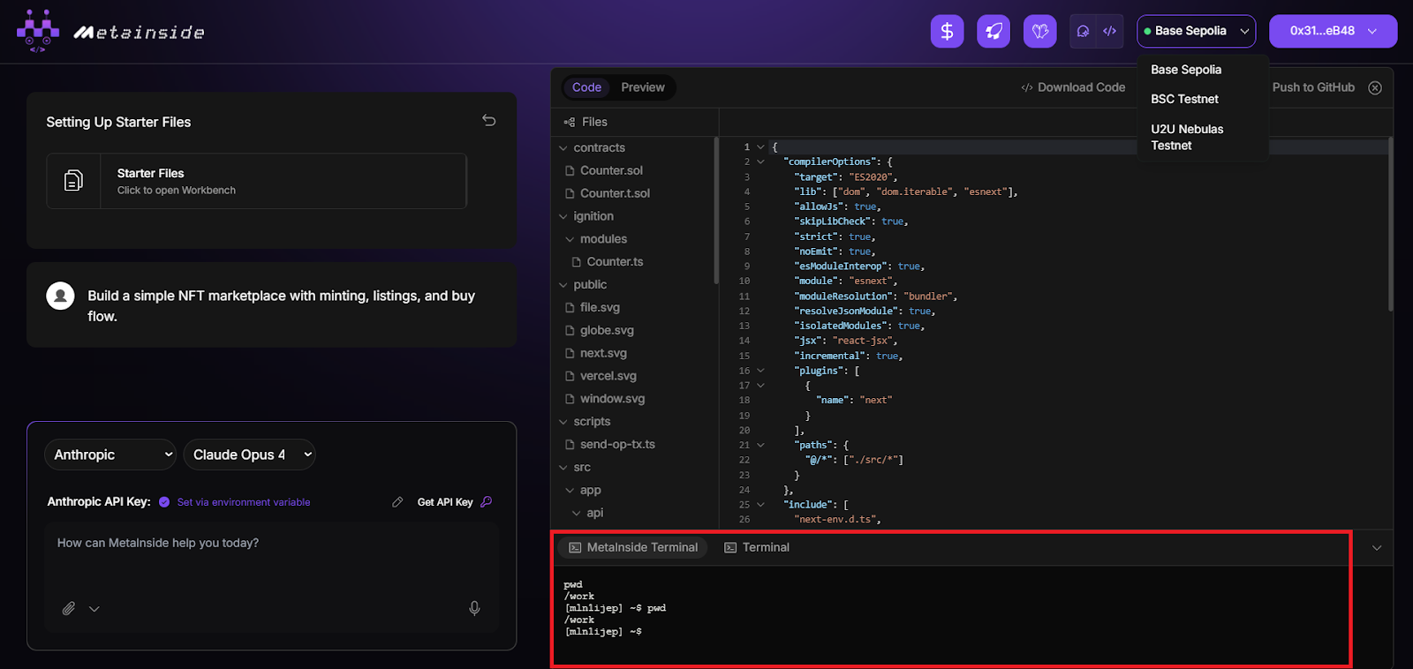This screenshot has width=1413, height=669.
Task: Open the Claude Opus 4 model dropdown
Action: pyautogui.click(x=249, y=455)
